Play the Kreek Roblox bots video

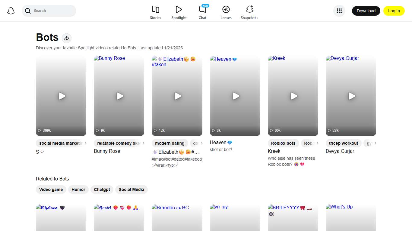[x=293, y=96]
